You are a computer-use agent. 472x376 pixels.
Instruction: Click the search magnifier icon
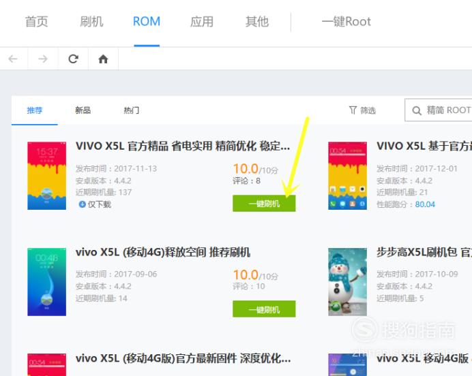pyautogui.click(x=417, y=110)
